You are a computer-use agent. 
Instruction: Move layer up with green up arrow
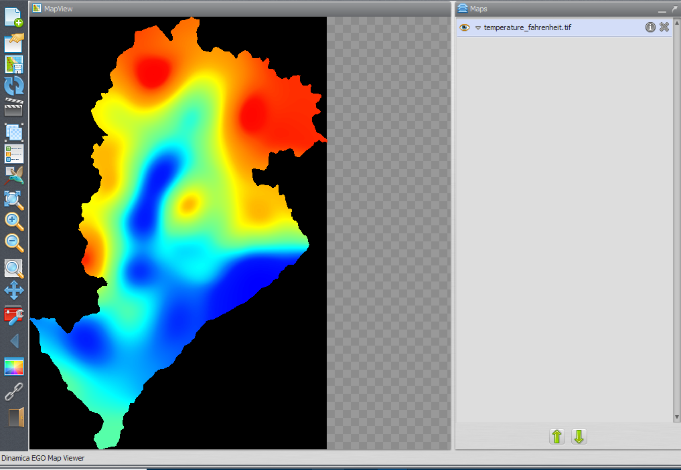[x=556, y=437]
